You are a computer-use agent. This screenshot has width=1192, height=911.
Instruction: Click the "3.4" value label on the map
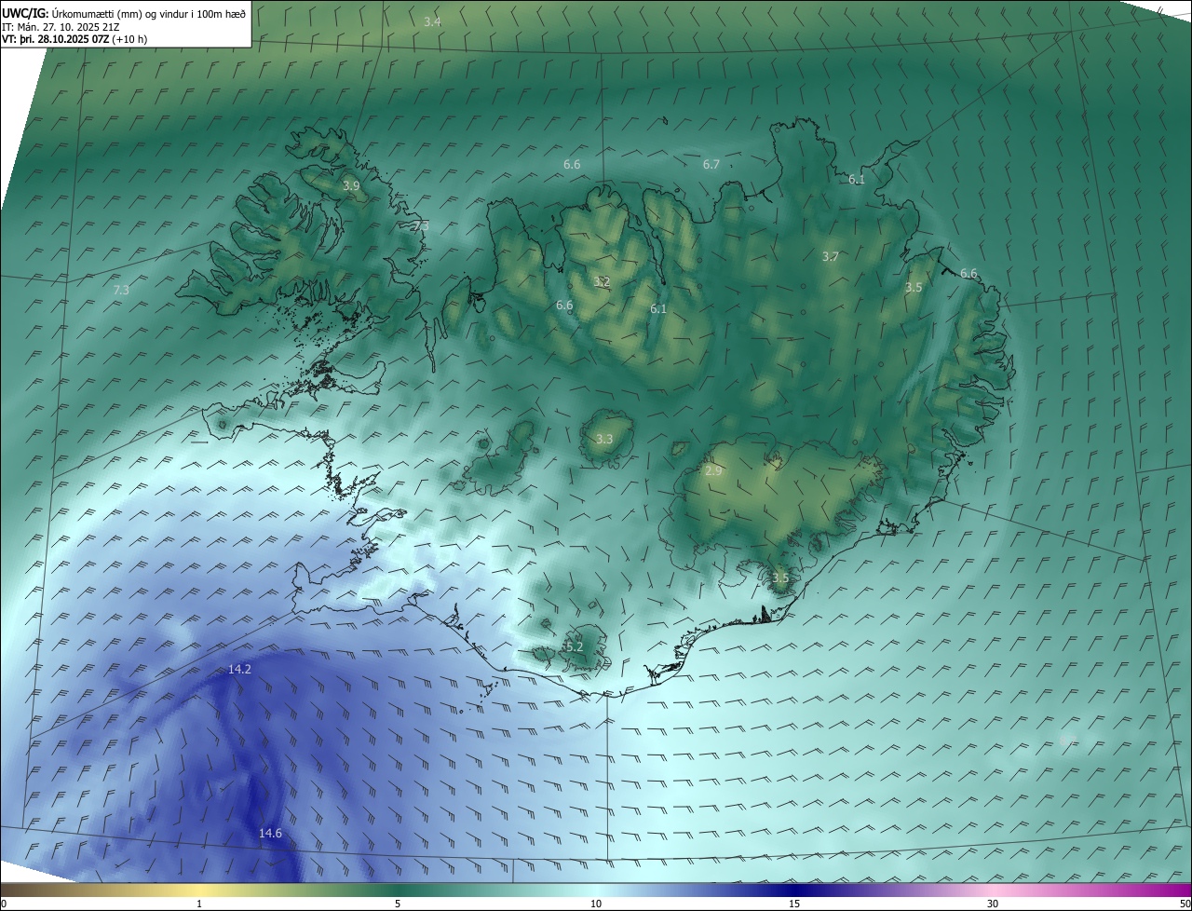point(432,21)
